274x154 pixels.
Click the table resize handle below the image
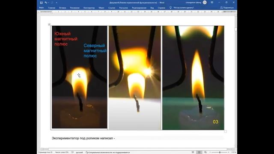[x=226, y=131]
